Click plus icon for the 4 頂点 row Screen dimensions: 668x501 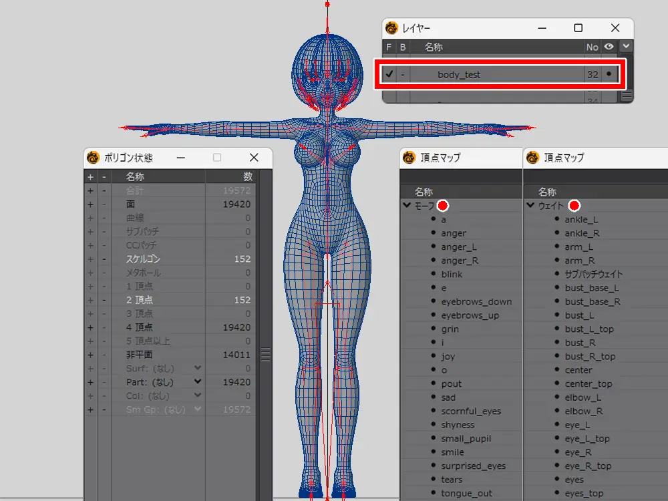[90, 327]
